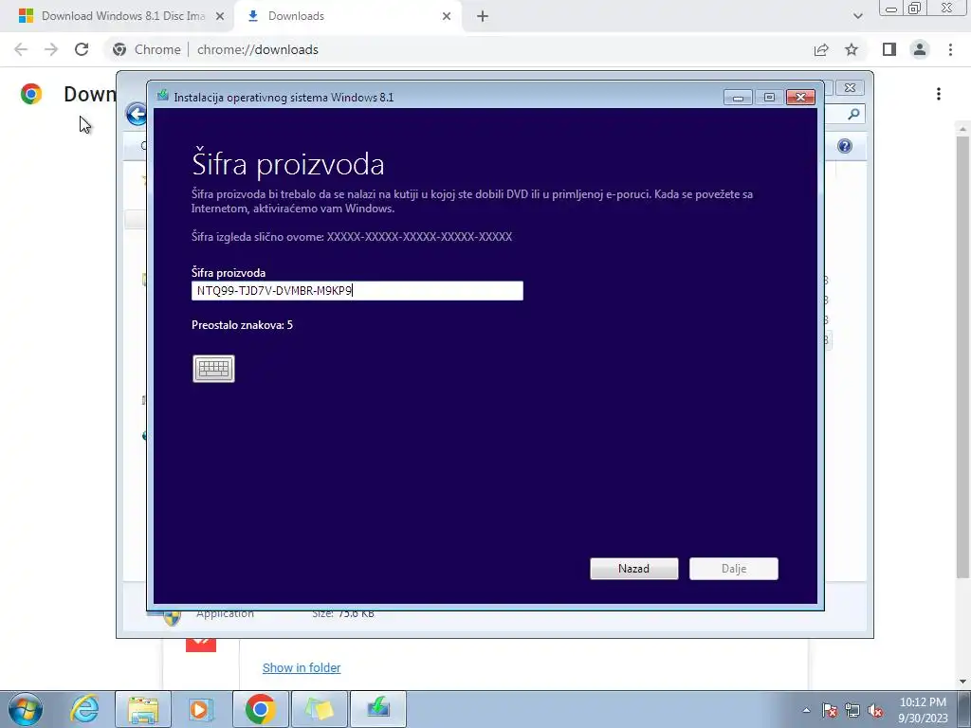Click Explorer window search magnifier icon

[853, 114]
